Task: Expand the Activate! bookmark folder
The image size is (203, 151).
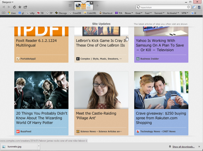Action: click(x=173, y=13)
